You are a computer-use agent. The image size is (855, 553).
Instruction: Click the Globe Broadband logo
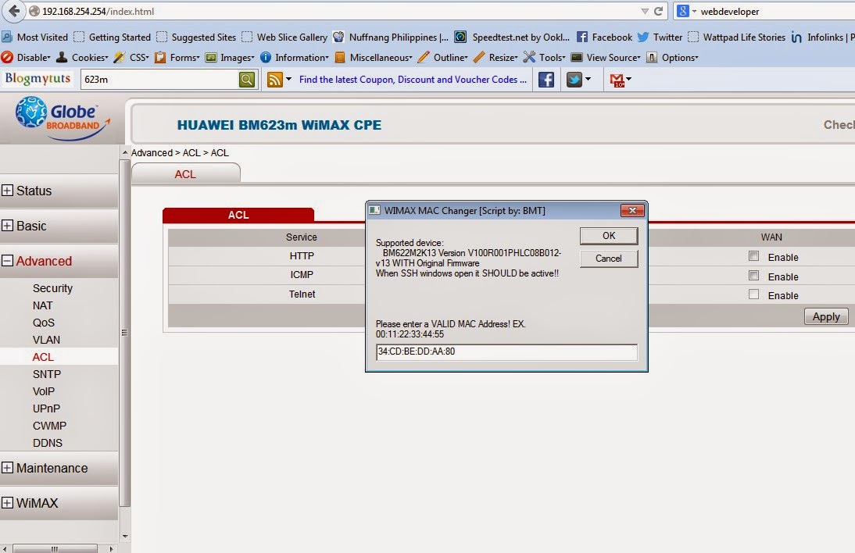click(x=63, y=118)
